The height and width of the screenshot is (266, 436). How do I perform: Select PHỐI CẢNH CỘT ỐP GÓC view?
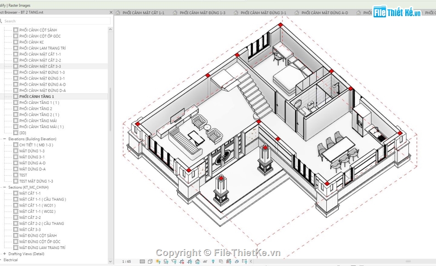pos(40,36)
